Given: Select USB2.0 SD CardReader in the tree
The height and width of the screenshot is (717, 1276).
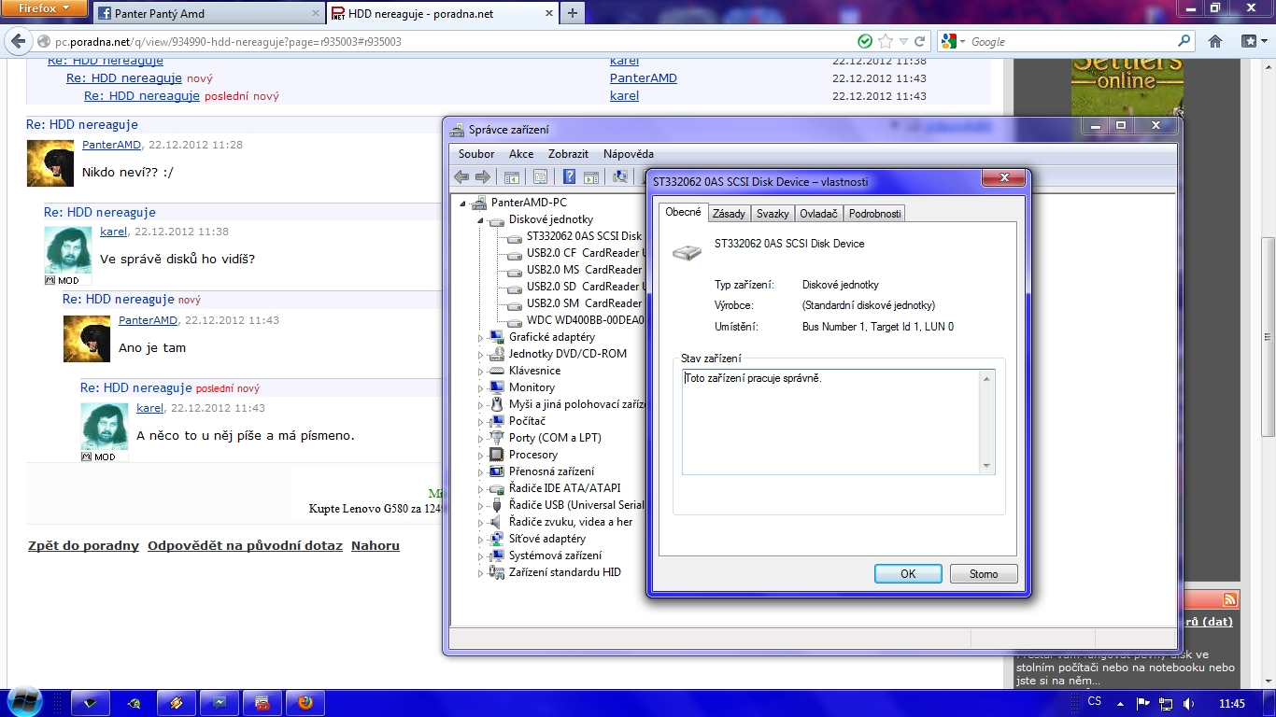Looking at the screenshot, I should tap(584, 287).
